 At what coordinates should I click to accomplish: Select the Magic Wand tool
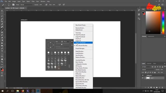point(2,19)
